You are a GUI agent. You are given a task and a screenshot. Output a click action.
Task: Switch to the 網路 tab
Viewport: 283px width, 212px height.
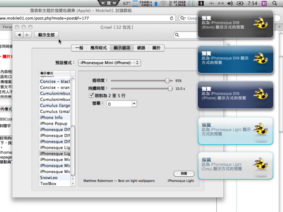pos(141,48)
